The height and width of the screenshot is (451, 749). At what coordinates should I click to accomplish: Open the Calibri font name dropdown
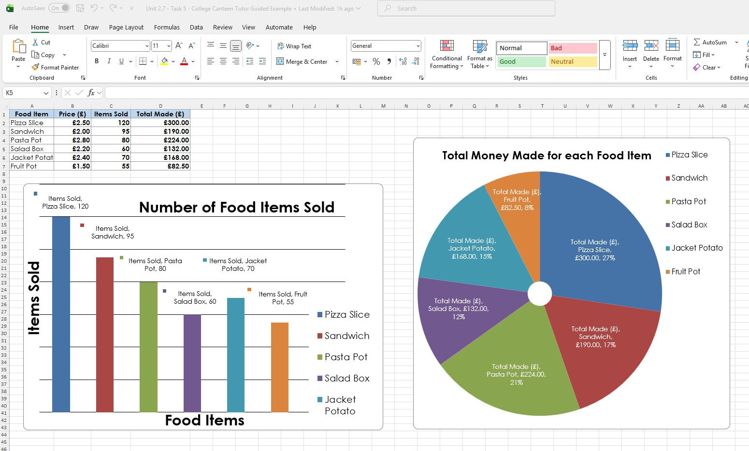147,46
